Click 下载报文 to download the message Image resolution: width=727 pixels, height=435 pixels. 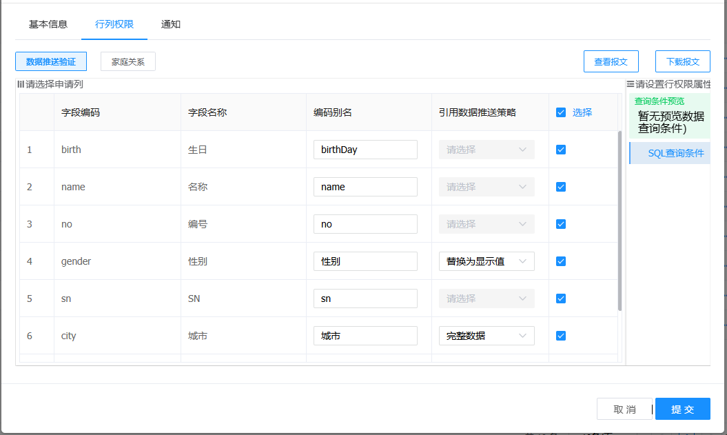pos(682,61)
